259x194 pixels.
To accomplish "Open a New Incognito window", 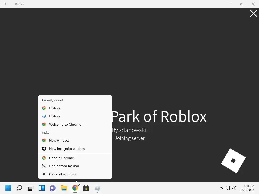I will (x=75, y=149).
